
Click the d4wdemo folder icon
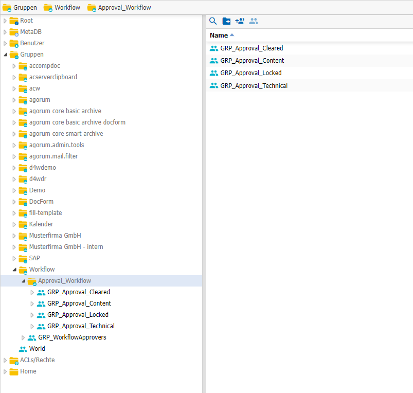coord(23,168)
